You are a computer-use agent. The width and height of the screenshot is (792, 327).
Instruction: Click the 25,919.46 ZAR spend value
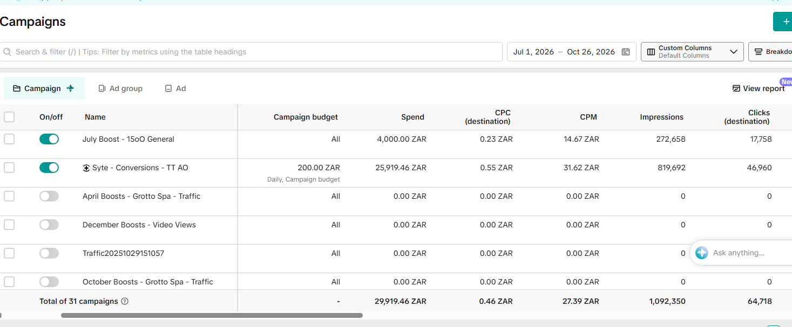(401, 168)
